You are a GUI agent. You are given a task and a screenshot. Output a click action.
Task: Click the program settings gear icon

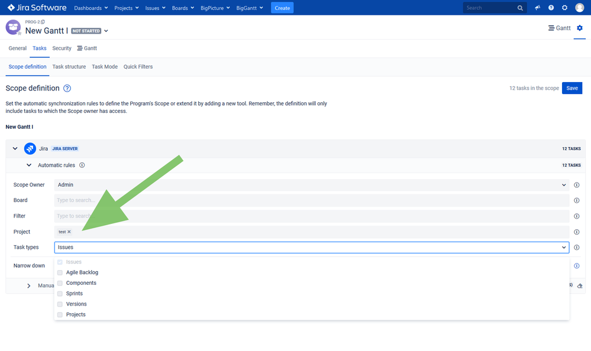point(580,28)
